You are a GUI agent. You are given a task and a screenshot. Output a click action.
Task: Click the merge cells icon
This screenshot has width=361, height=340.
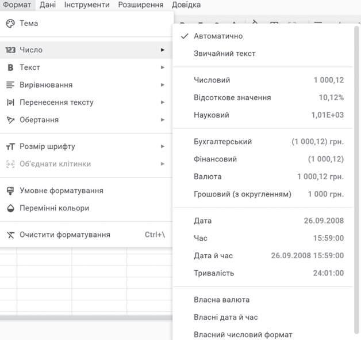click(10, 164)
